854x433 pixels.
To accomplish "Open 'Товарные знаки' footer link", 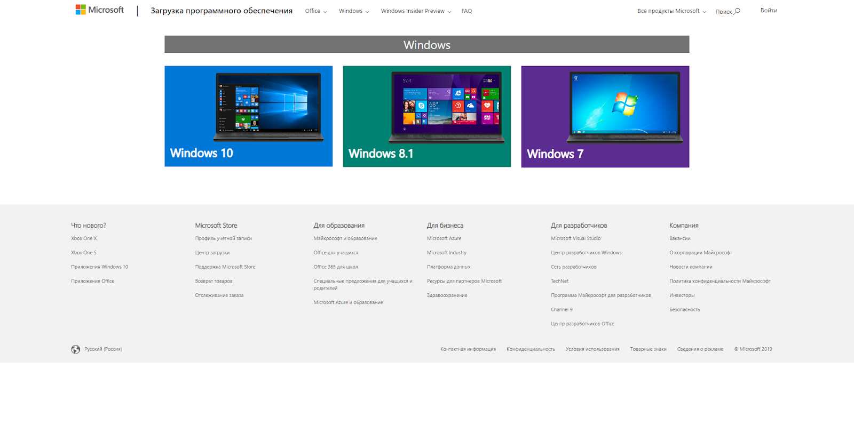I will pyautogui.click(x=649, y=349).
